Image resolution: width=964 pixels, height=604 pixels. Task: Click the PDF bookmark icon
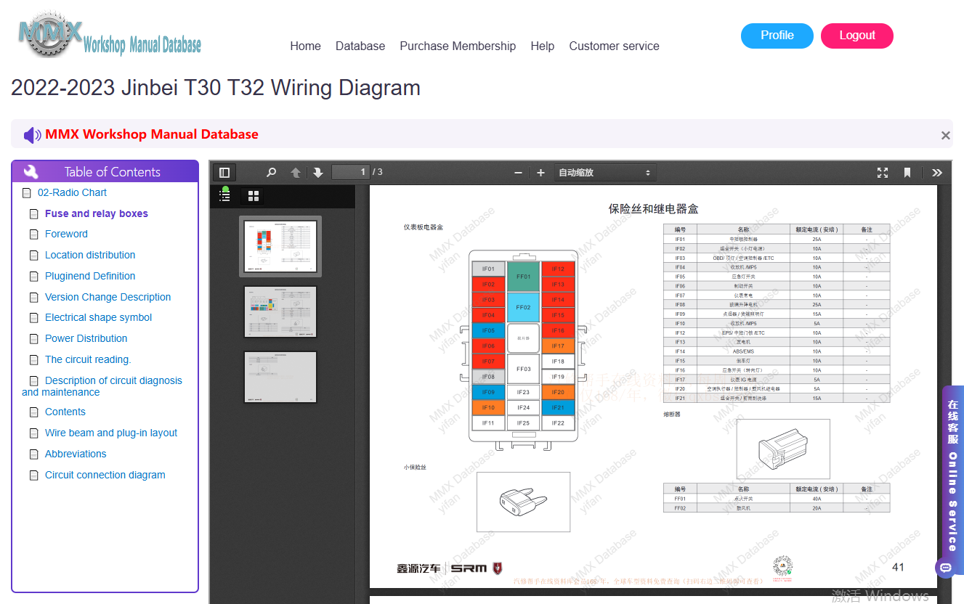point(907,173)
